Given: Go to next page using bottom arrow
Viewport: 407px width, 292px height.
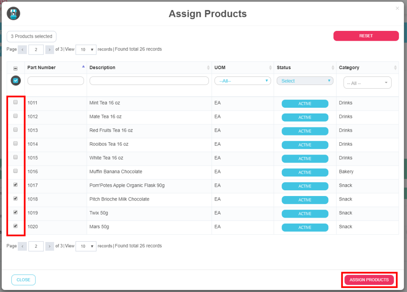Looking at the screenshot, I should coord(50,246).
